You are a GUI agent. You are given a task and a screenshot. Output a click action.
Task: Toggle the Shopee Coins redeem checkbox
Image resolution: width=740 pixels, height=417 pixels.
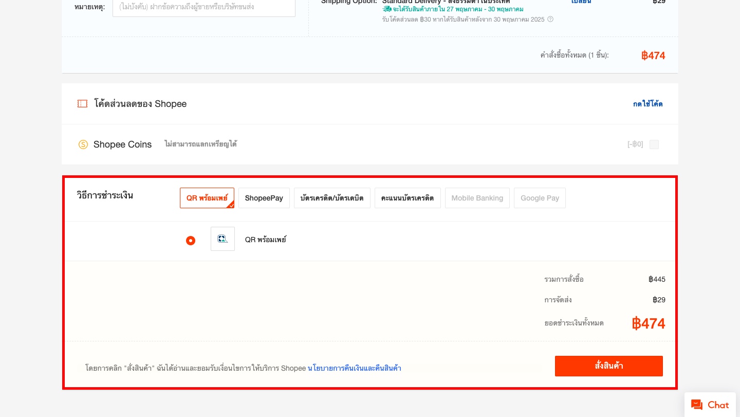654,144
